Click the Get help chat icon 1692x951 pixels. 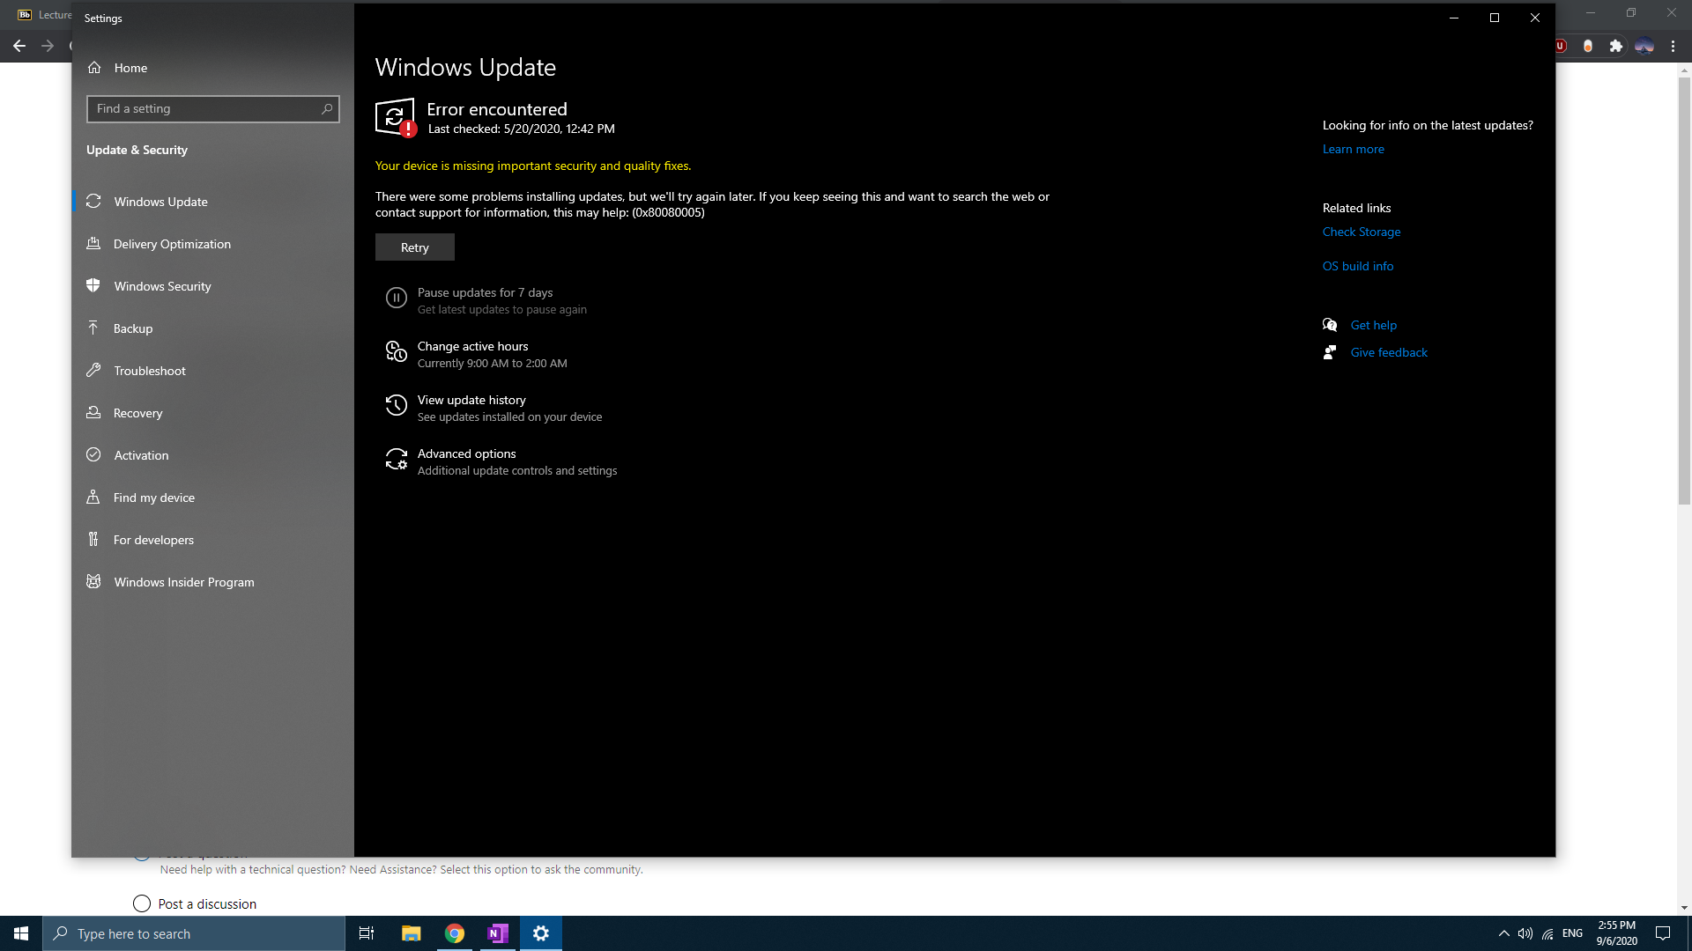(1330, 325)
